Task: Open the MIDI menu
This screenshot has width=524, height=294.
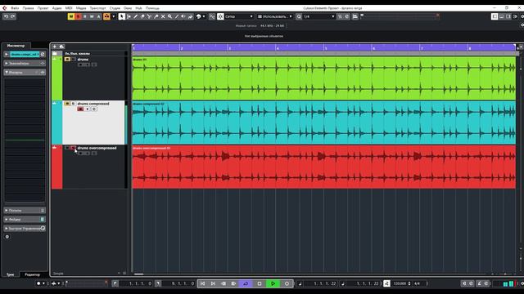Action: pyautogui.click(x=69, y=8)
